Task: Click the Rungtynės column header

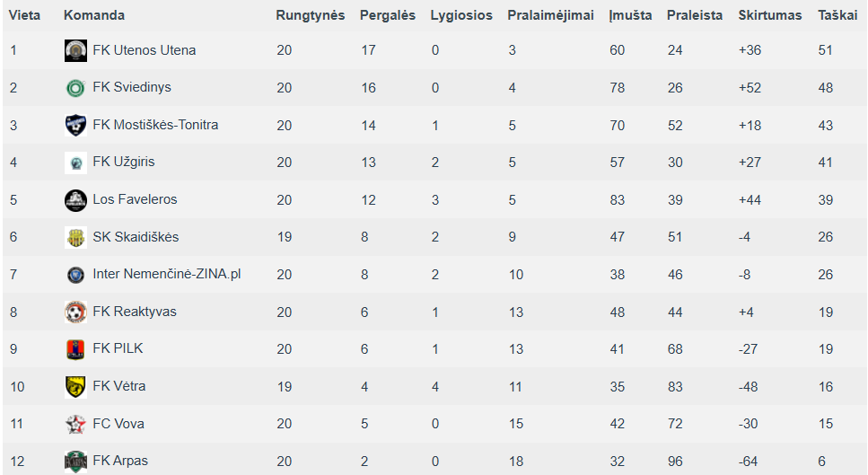Action: point(310,15)
